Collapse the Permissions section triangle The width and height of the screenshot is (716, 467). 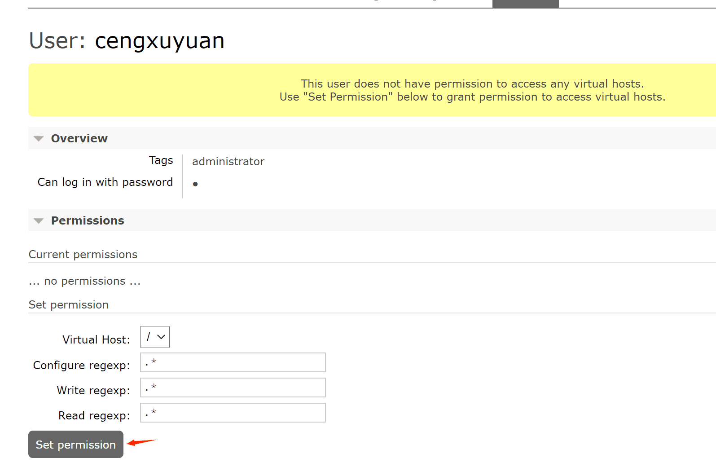pyautogui.click(x=39, y=221)
